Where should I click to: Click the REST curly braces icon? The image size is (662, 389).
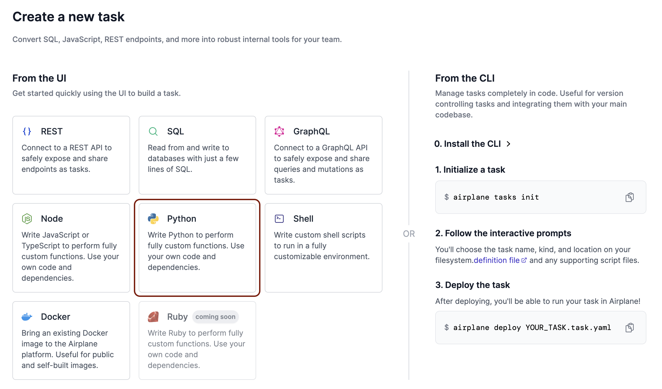[27, 131]
